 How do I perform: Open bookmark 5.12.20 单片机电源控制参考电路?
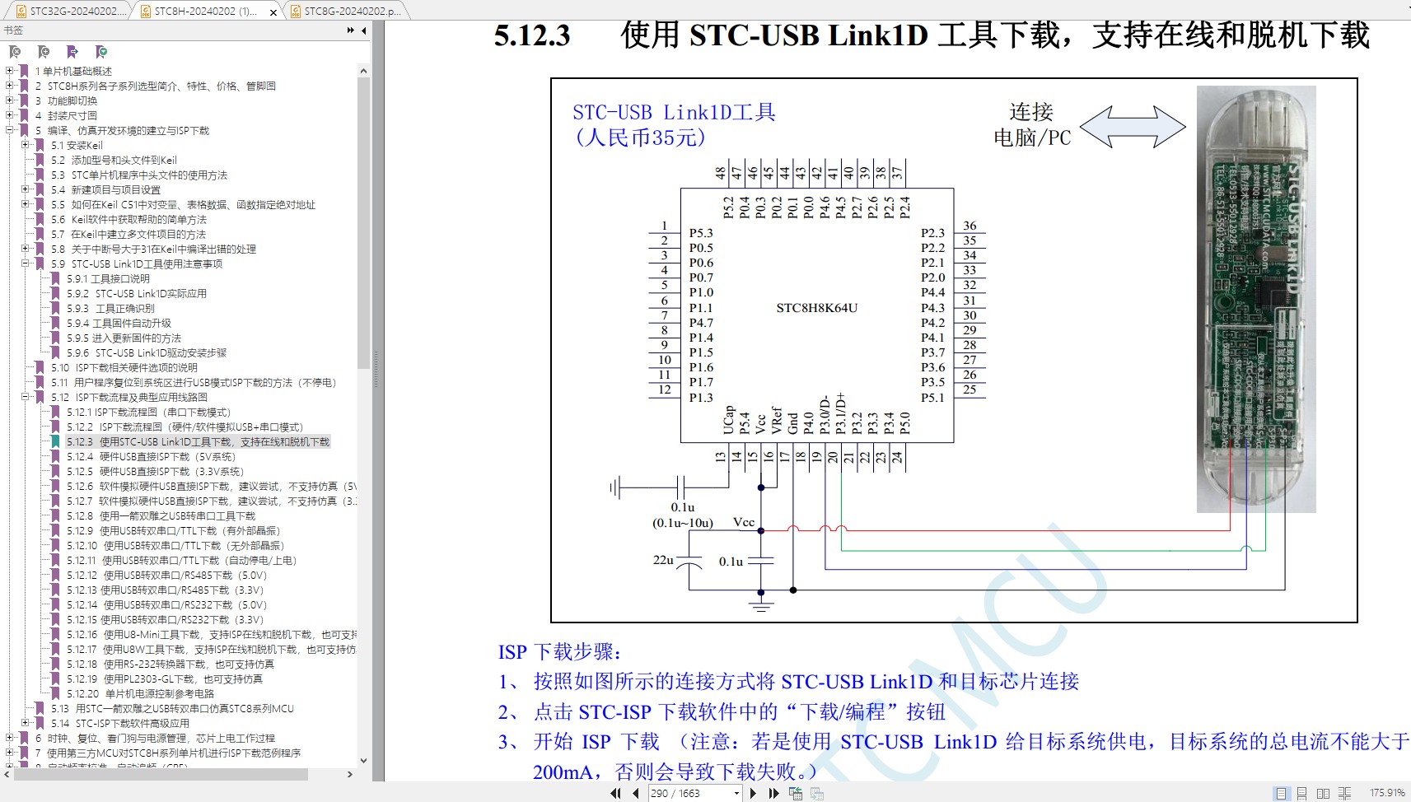tap(140, 694)
